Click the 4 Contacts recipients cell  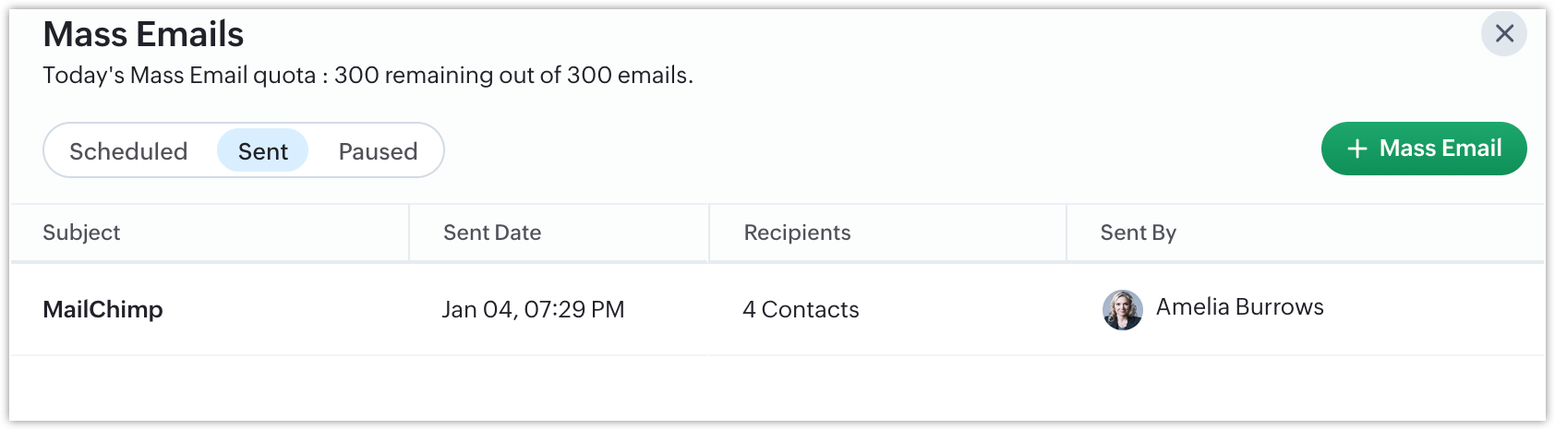801,309
